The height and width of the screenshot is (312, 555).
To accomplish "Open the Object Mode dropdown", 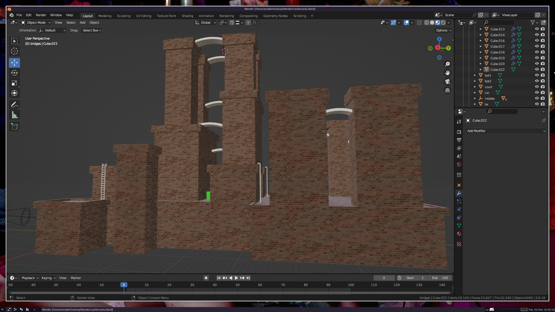I will [x=36, y=23].
